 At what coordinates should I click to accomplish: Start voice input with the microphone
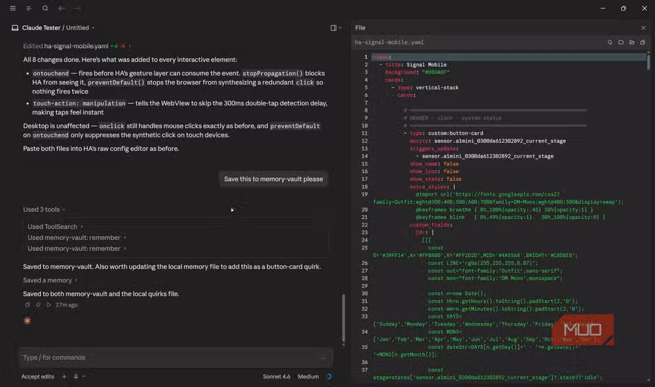[75, 377]
